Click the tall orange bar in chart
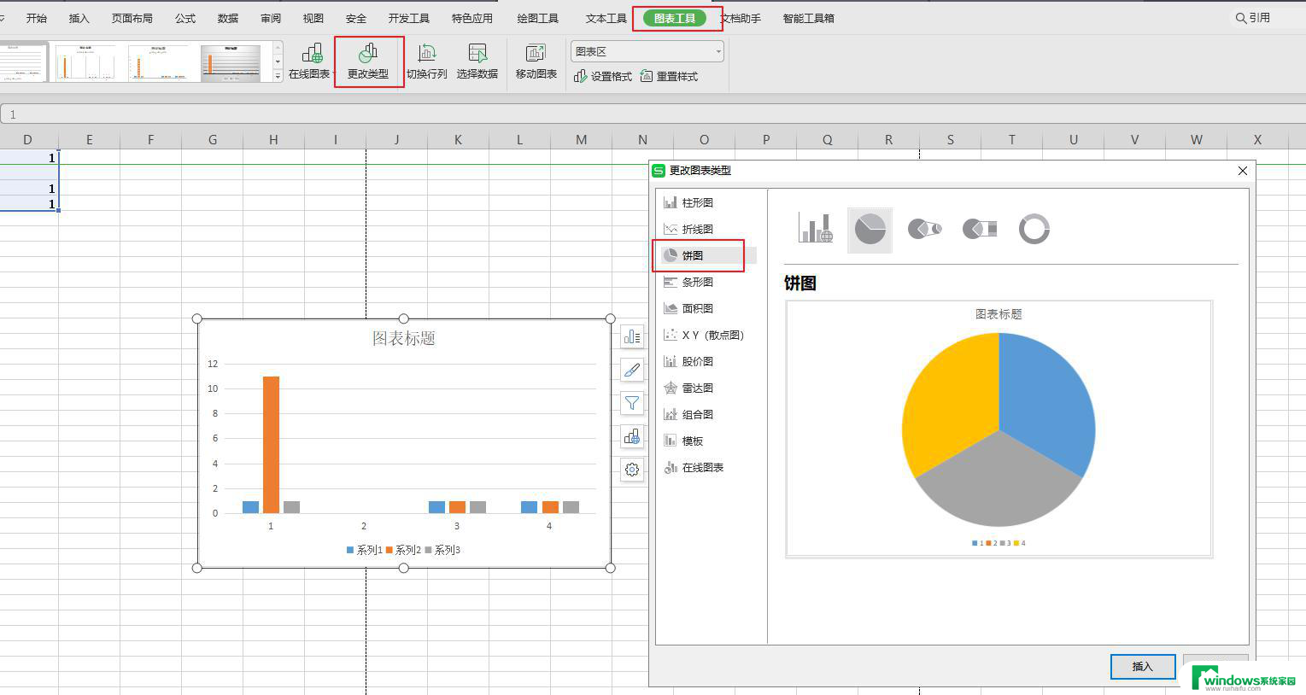Image resolution: width=1306 pixels, height=695 pixels. (x=271, y=445)
